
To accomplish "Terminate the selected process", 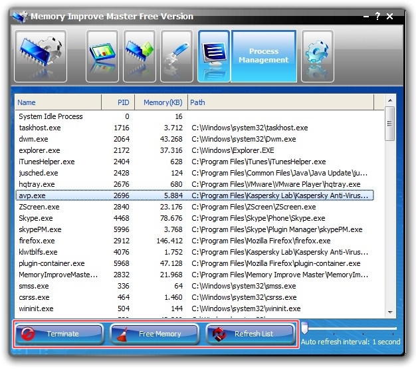I will [x=59, y=334].
